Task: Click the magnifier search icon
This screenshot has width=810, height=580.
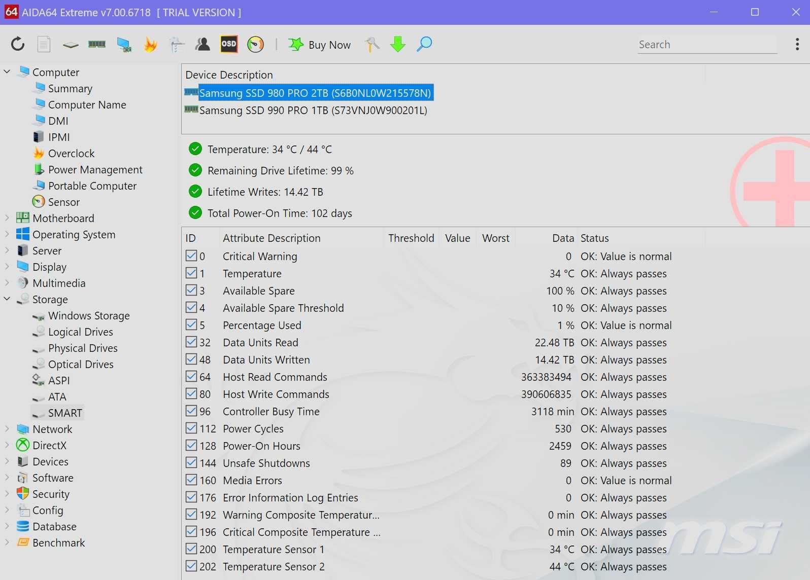Action: tap(424, 45)
